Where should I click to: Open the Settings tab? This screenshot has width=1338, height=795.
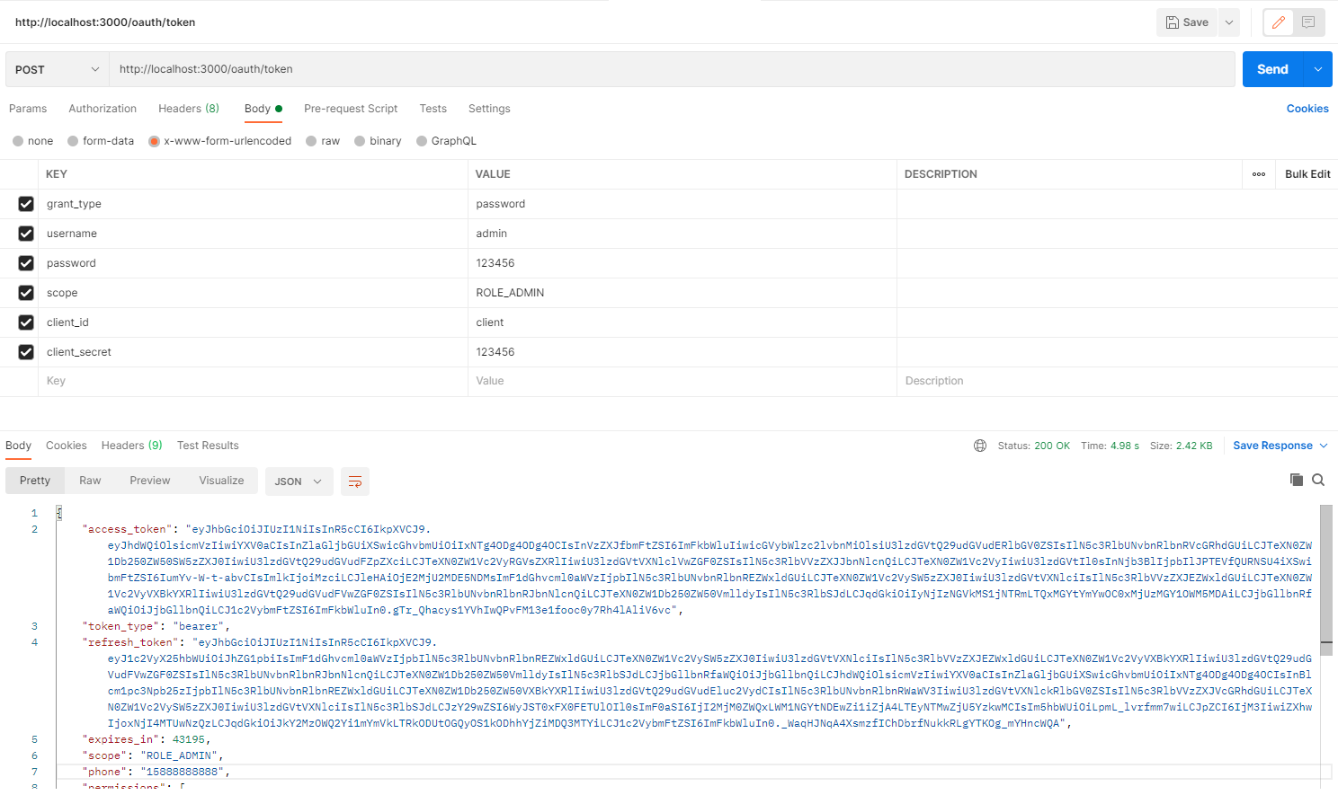click(x=489, y=109)
